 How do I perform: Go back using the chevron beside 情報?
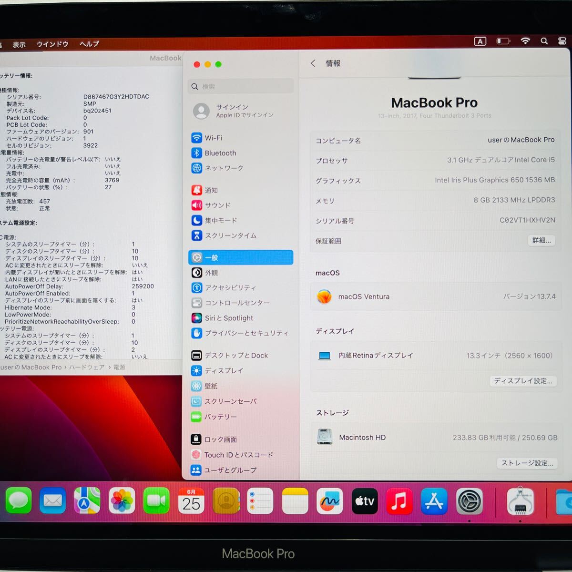(x=313, y=63)
